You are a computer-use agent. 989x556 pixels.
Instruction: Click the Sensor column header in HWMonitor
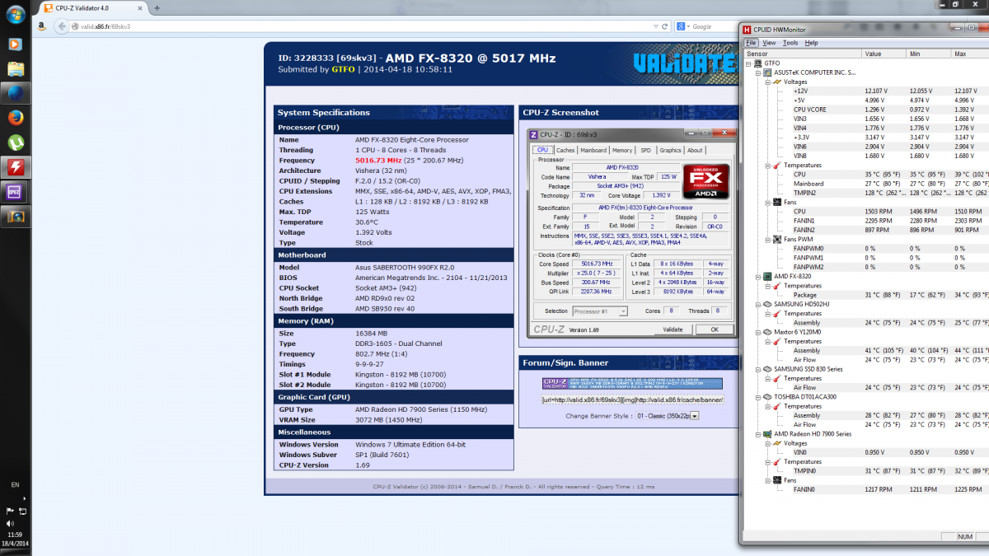803,54
